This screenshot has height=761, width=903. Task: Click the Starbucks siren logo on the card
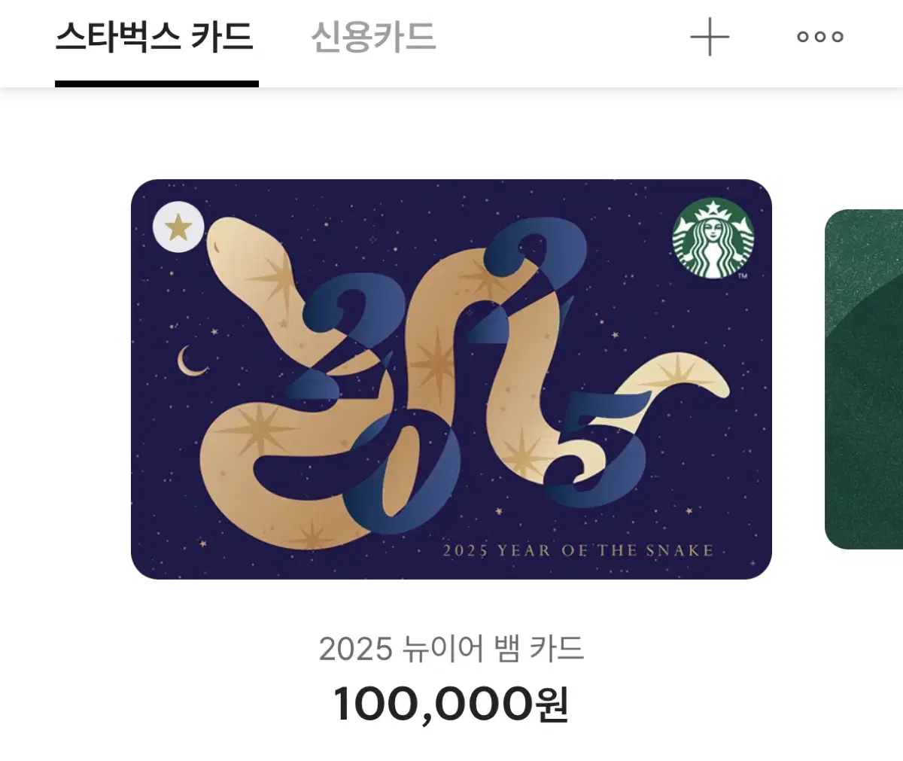[712, 239]
